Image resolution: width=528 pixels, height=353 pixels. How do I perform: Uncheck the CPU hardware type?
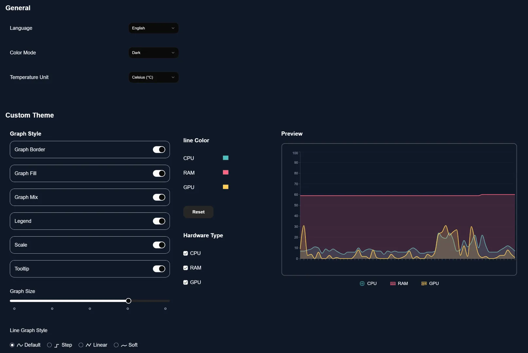point(185,253)
